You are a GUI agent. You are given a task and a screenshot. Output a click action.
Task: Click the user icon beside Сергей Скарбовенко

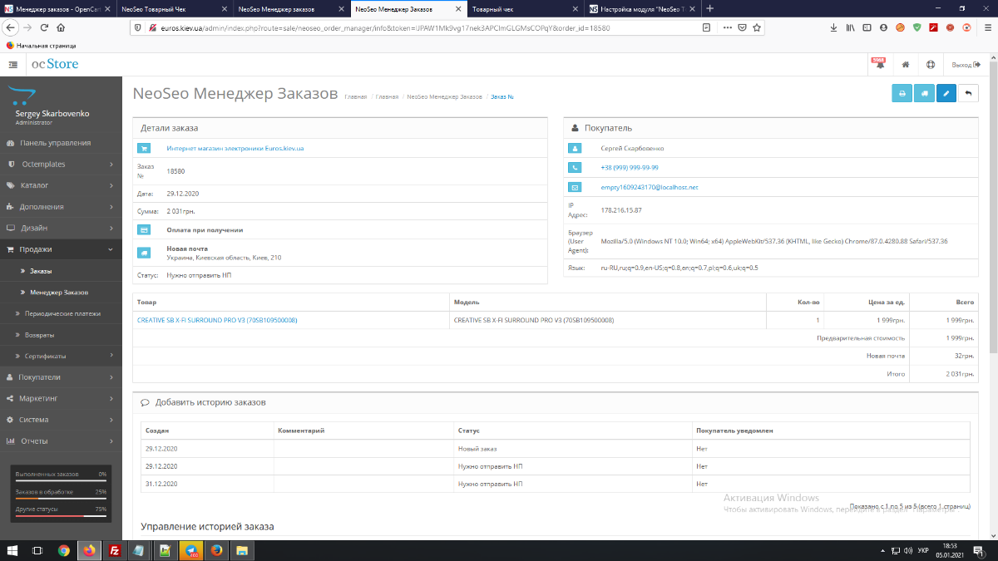pos(575,148)
